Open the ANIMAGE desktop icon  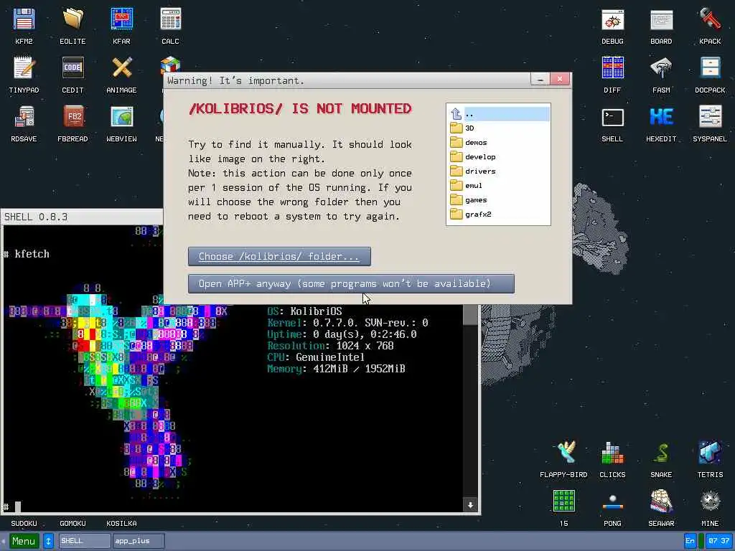[121, 68]
